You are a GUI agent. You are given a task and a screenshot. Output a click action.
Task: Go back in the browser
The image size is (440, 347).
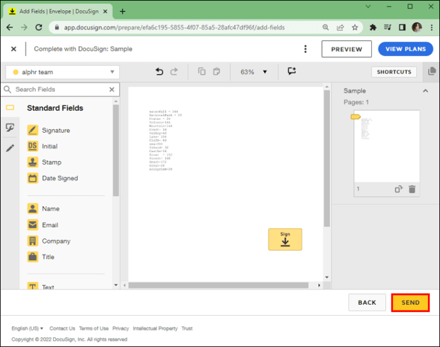coord(10,27)
